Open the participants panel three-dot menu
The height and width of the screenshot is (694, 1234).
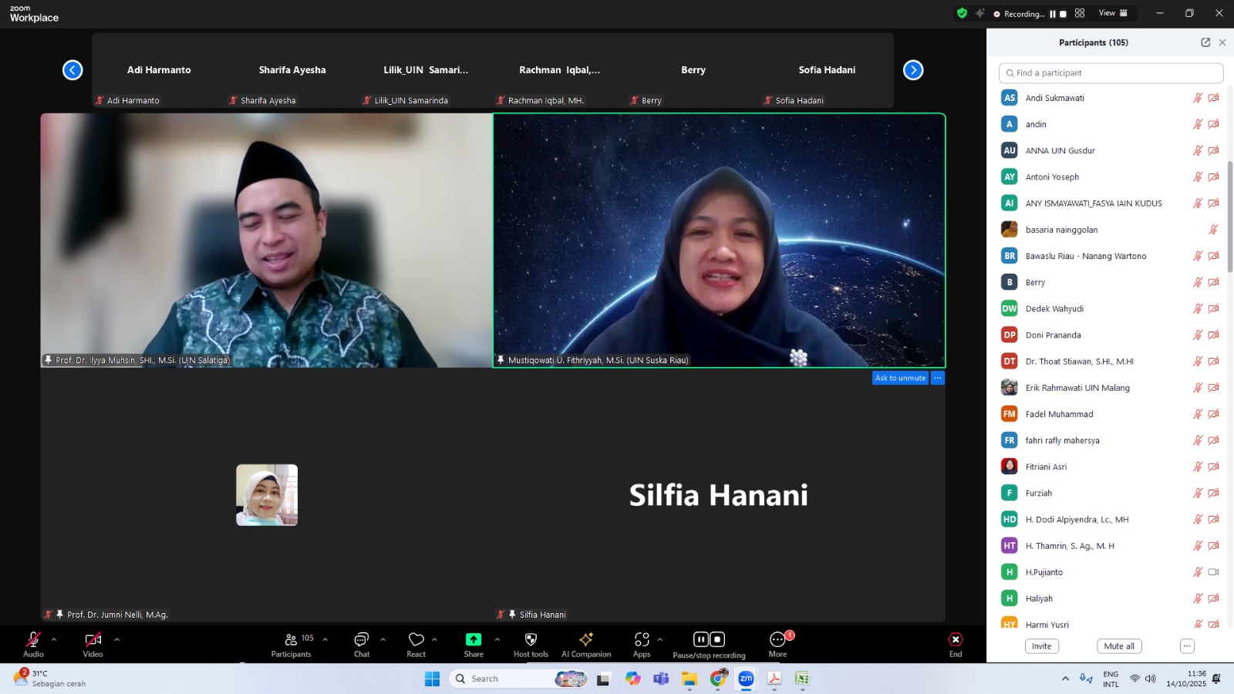[x=1187, y=646]
